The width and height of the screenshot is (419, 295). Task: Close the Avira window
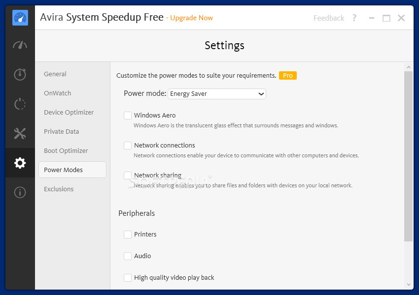coord(401,18)
